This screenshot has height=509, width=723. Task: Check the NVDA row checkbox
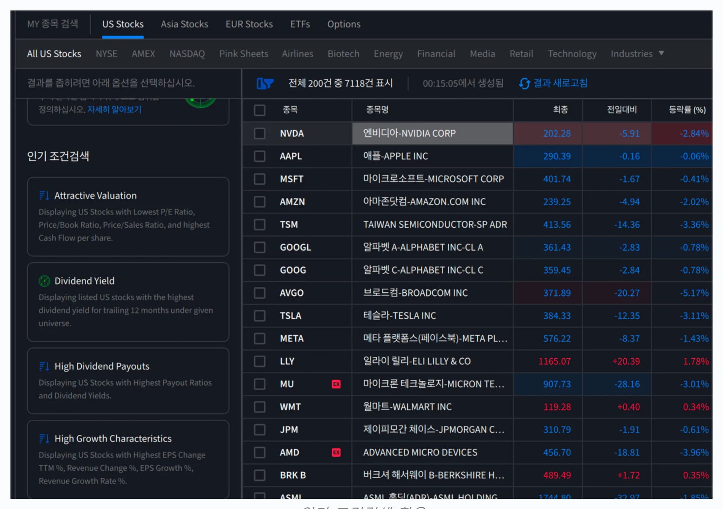click(x=259, y=133)
